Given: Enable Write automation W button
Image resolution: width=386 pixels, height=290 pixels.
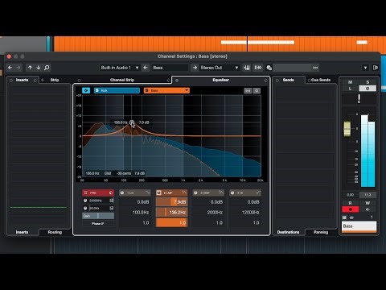Looking at the screenshot, I should coord(368,203).
